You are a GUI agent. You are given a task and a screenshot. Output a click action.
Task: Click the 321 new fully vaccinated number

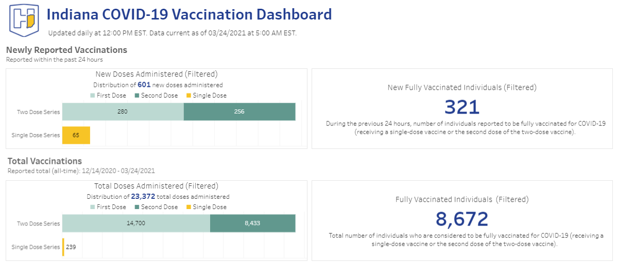tap(462, 107)
